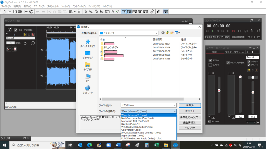The width and height of the screenshot is (266, 149).
Task: Click the Track1 info circle icon
Action: pos(33,43)
